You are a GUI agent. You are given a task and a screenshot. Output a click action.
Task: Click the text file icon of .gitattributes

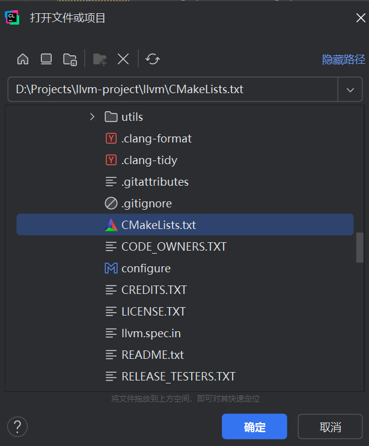pos(111,182)
